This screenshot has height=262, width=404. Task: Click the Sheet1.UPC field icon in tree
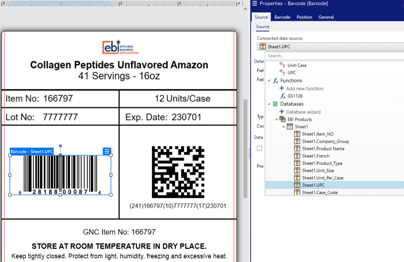click(297, 185)
